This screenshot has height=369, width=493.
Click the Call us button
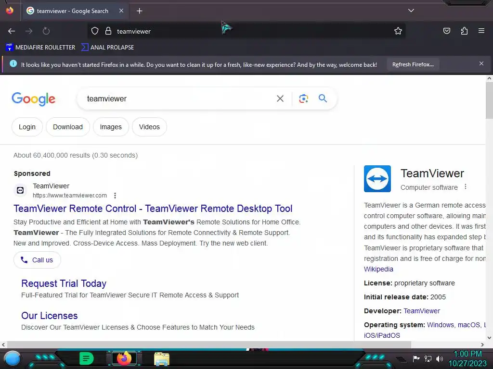[x=37, y=260]
